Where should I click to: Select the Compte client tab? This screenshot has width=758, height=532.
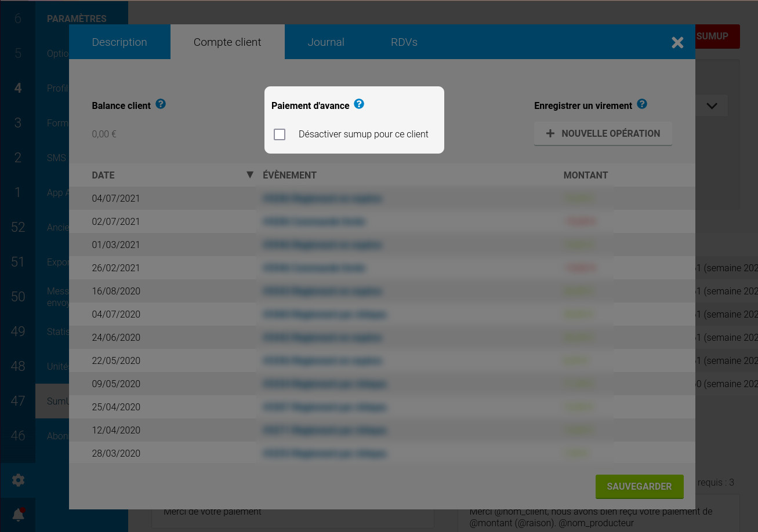click(227, 42)
